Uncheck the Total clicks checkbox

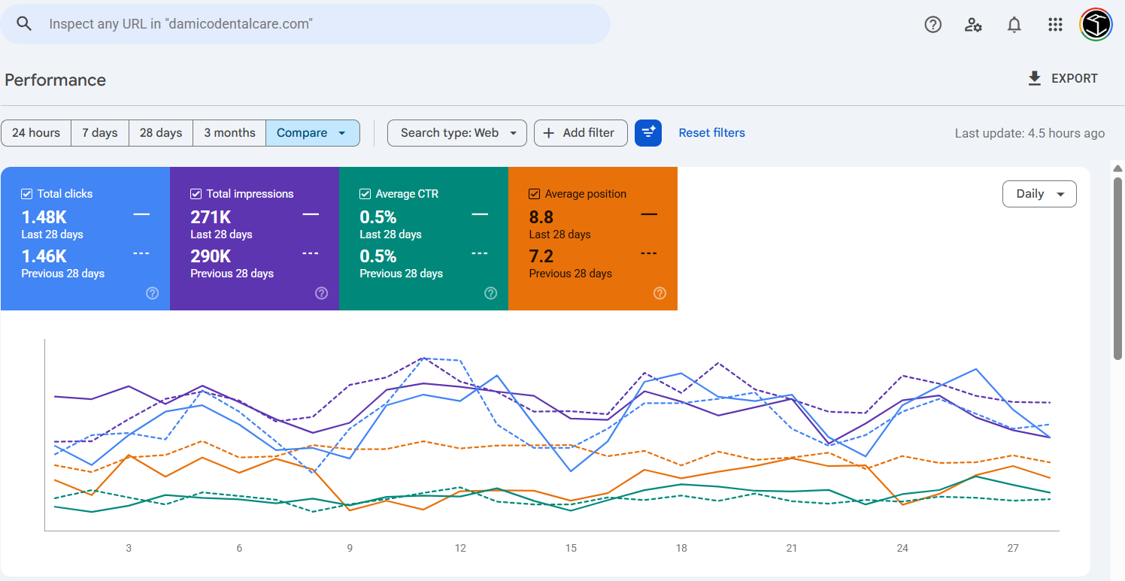click(x=27, y=194)
